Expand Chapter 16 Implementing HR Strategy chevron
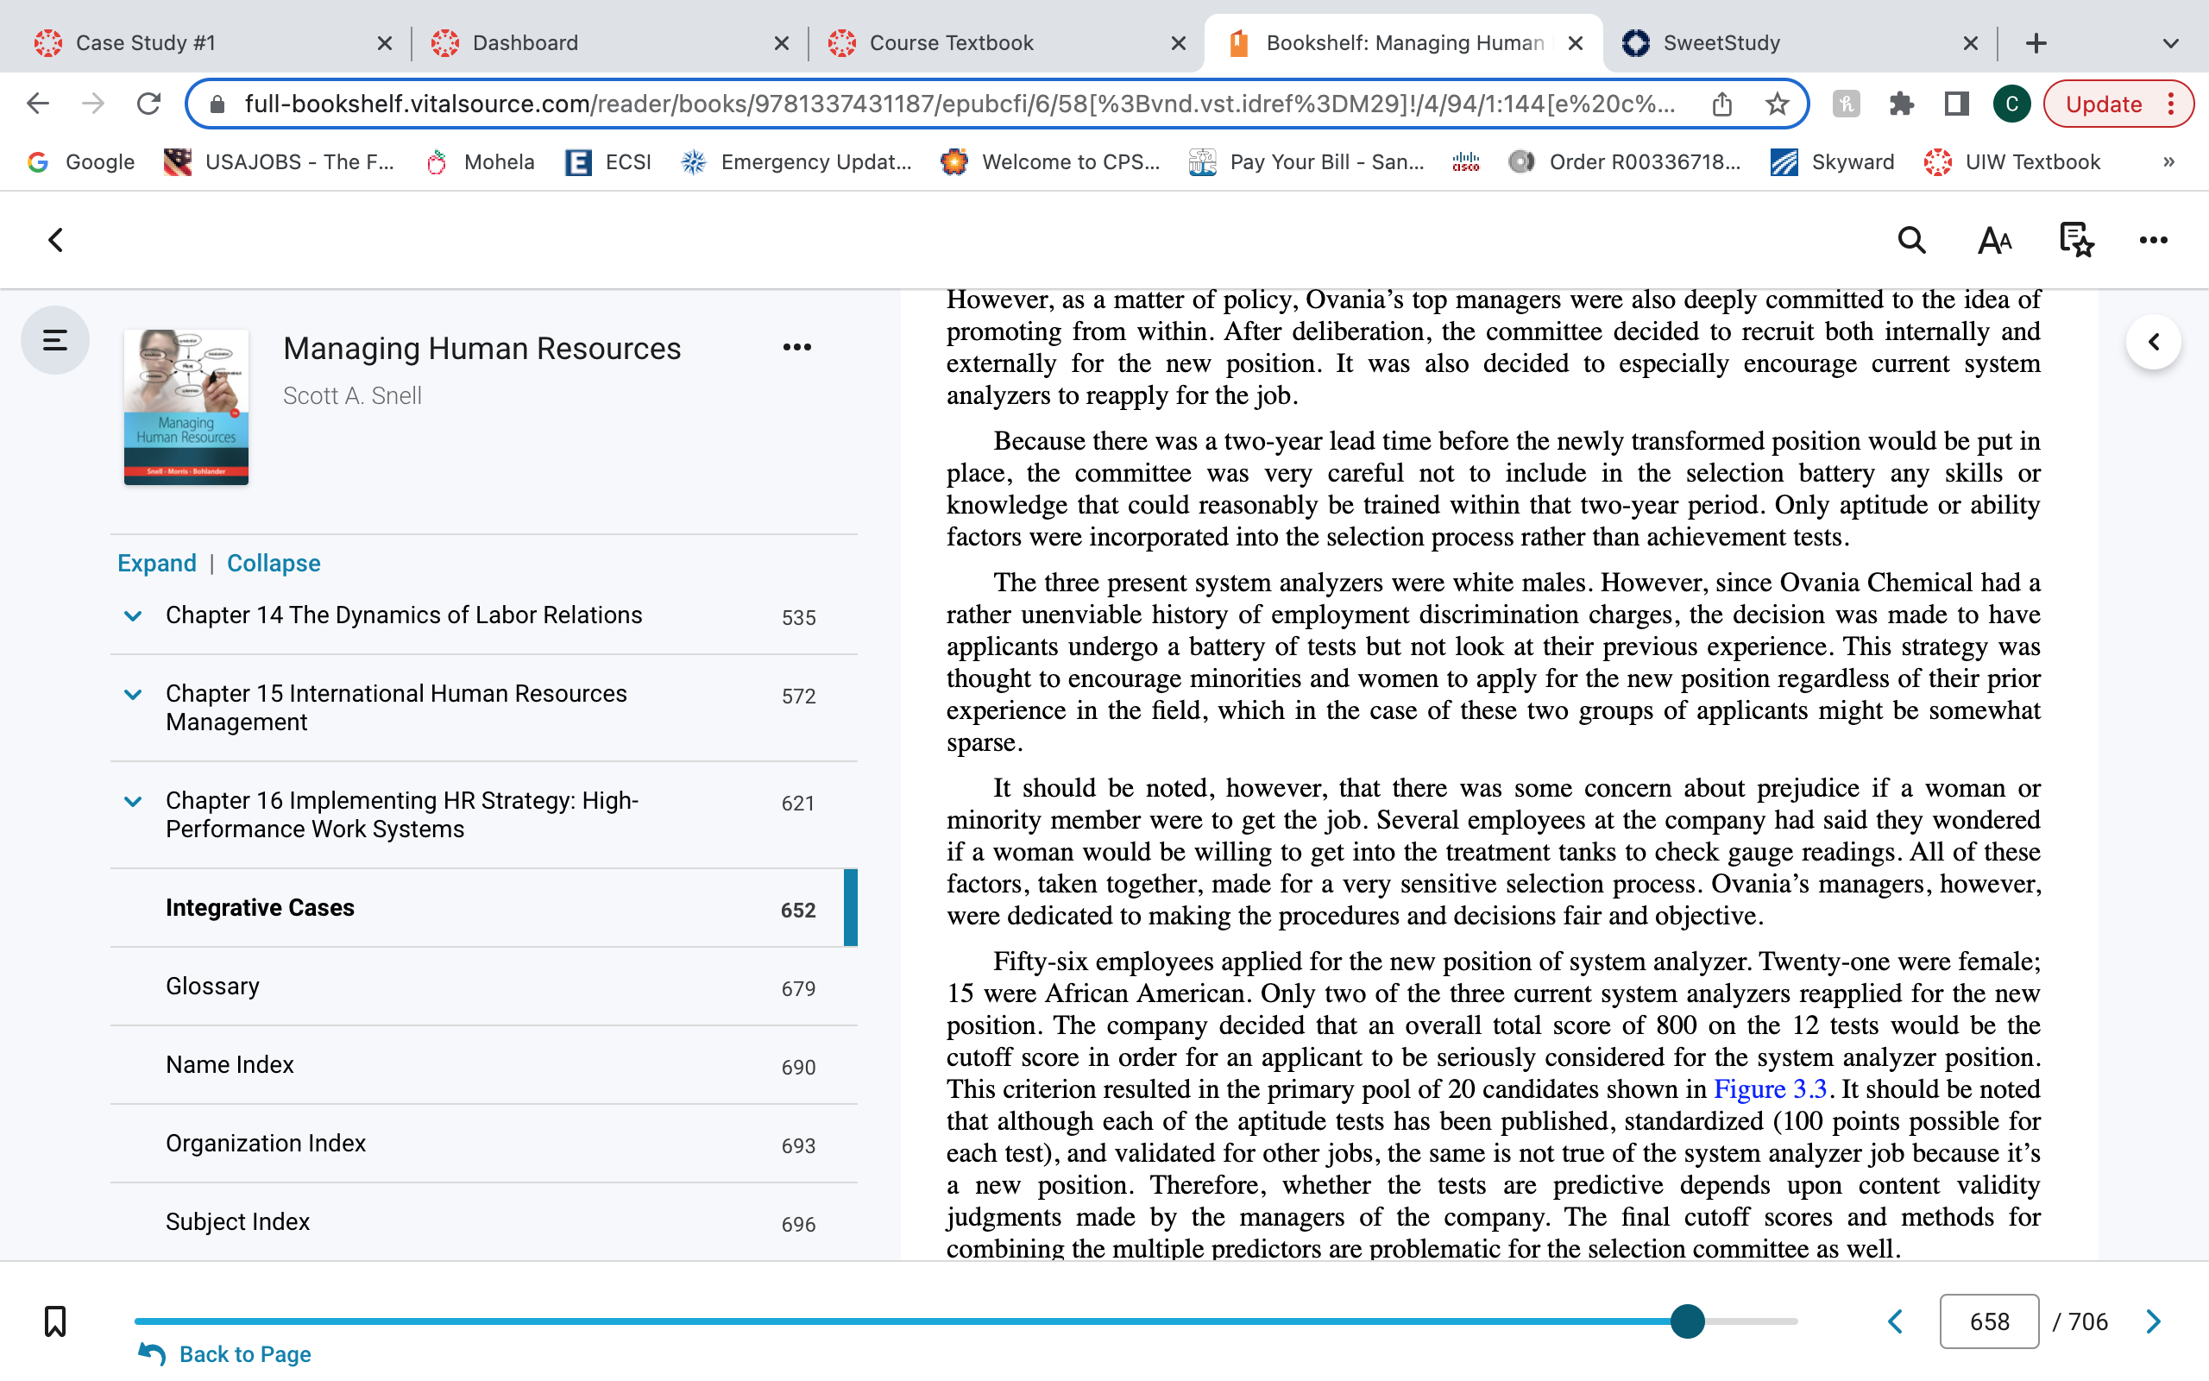The height and width of the screenshot is (1381, 2209). coord(133,801)
